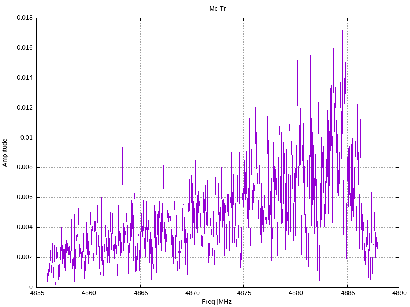The image size is (410, 307).
Task: Click the plot title Mc-Tr
Action: tap(217, 9)
